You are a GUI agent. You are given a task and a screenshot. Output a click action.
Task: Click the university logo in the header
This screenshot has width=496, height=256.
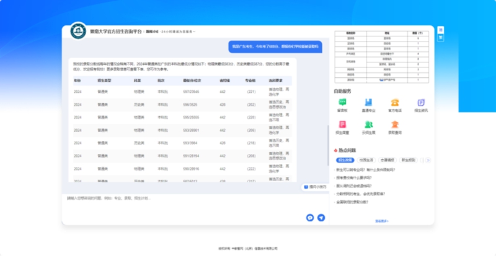pos(78,30)
